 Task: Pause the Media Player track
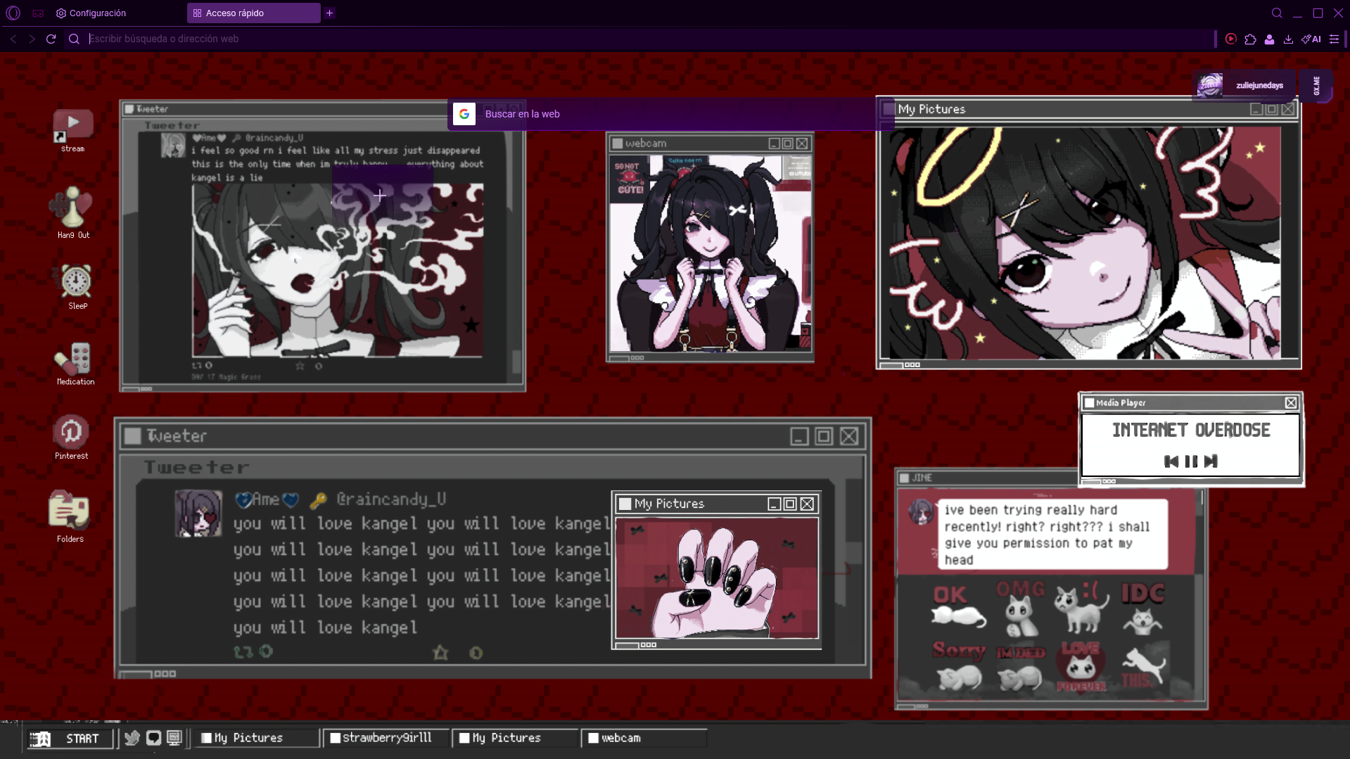point(1191,461)
